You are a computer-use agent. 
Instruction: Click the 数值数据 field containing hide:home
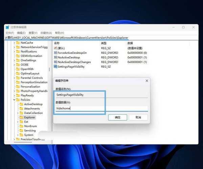coord(101,108)
